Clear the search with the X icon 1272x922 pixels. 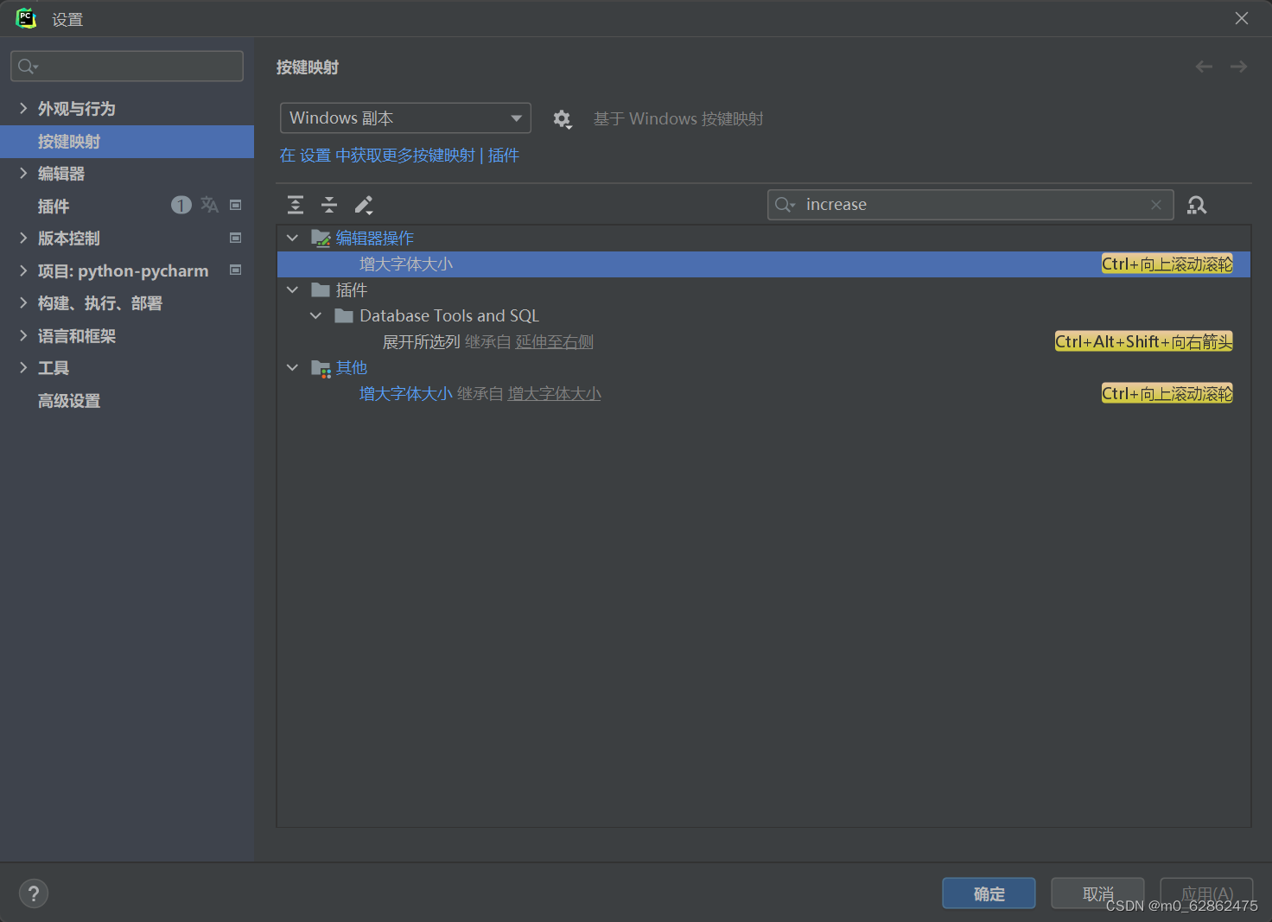point(1156,205)
